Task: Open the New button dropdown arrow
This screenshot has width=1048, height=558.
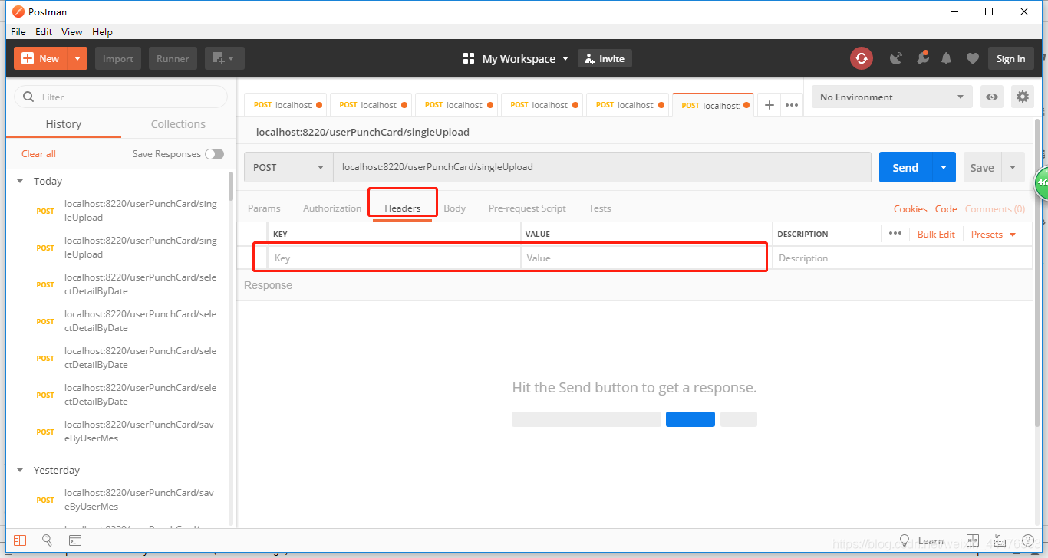Action: (x=77, y=58)
